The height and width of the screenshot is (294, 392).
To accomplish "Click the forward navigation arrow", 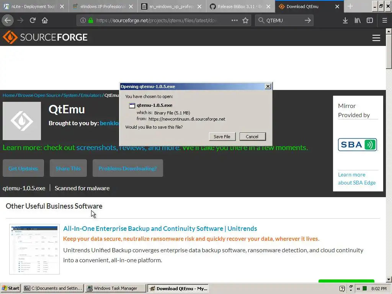I will [20, 20].
